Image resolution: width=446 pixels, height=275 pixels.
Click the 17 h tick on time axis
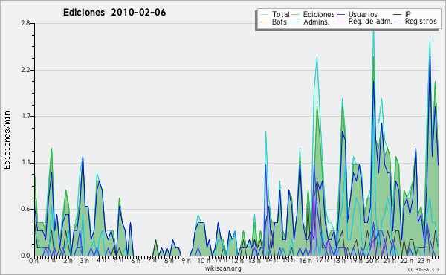(x=321, y=261)
